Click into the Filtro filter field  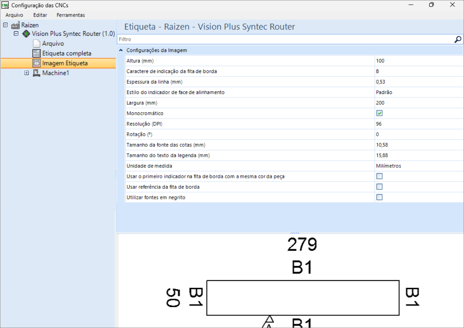tap(285, 39)
